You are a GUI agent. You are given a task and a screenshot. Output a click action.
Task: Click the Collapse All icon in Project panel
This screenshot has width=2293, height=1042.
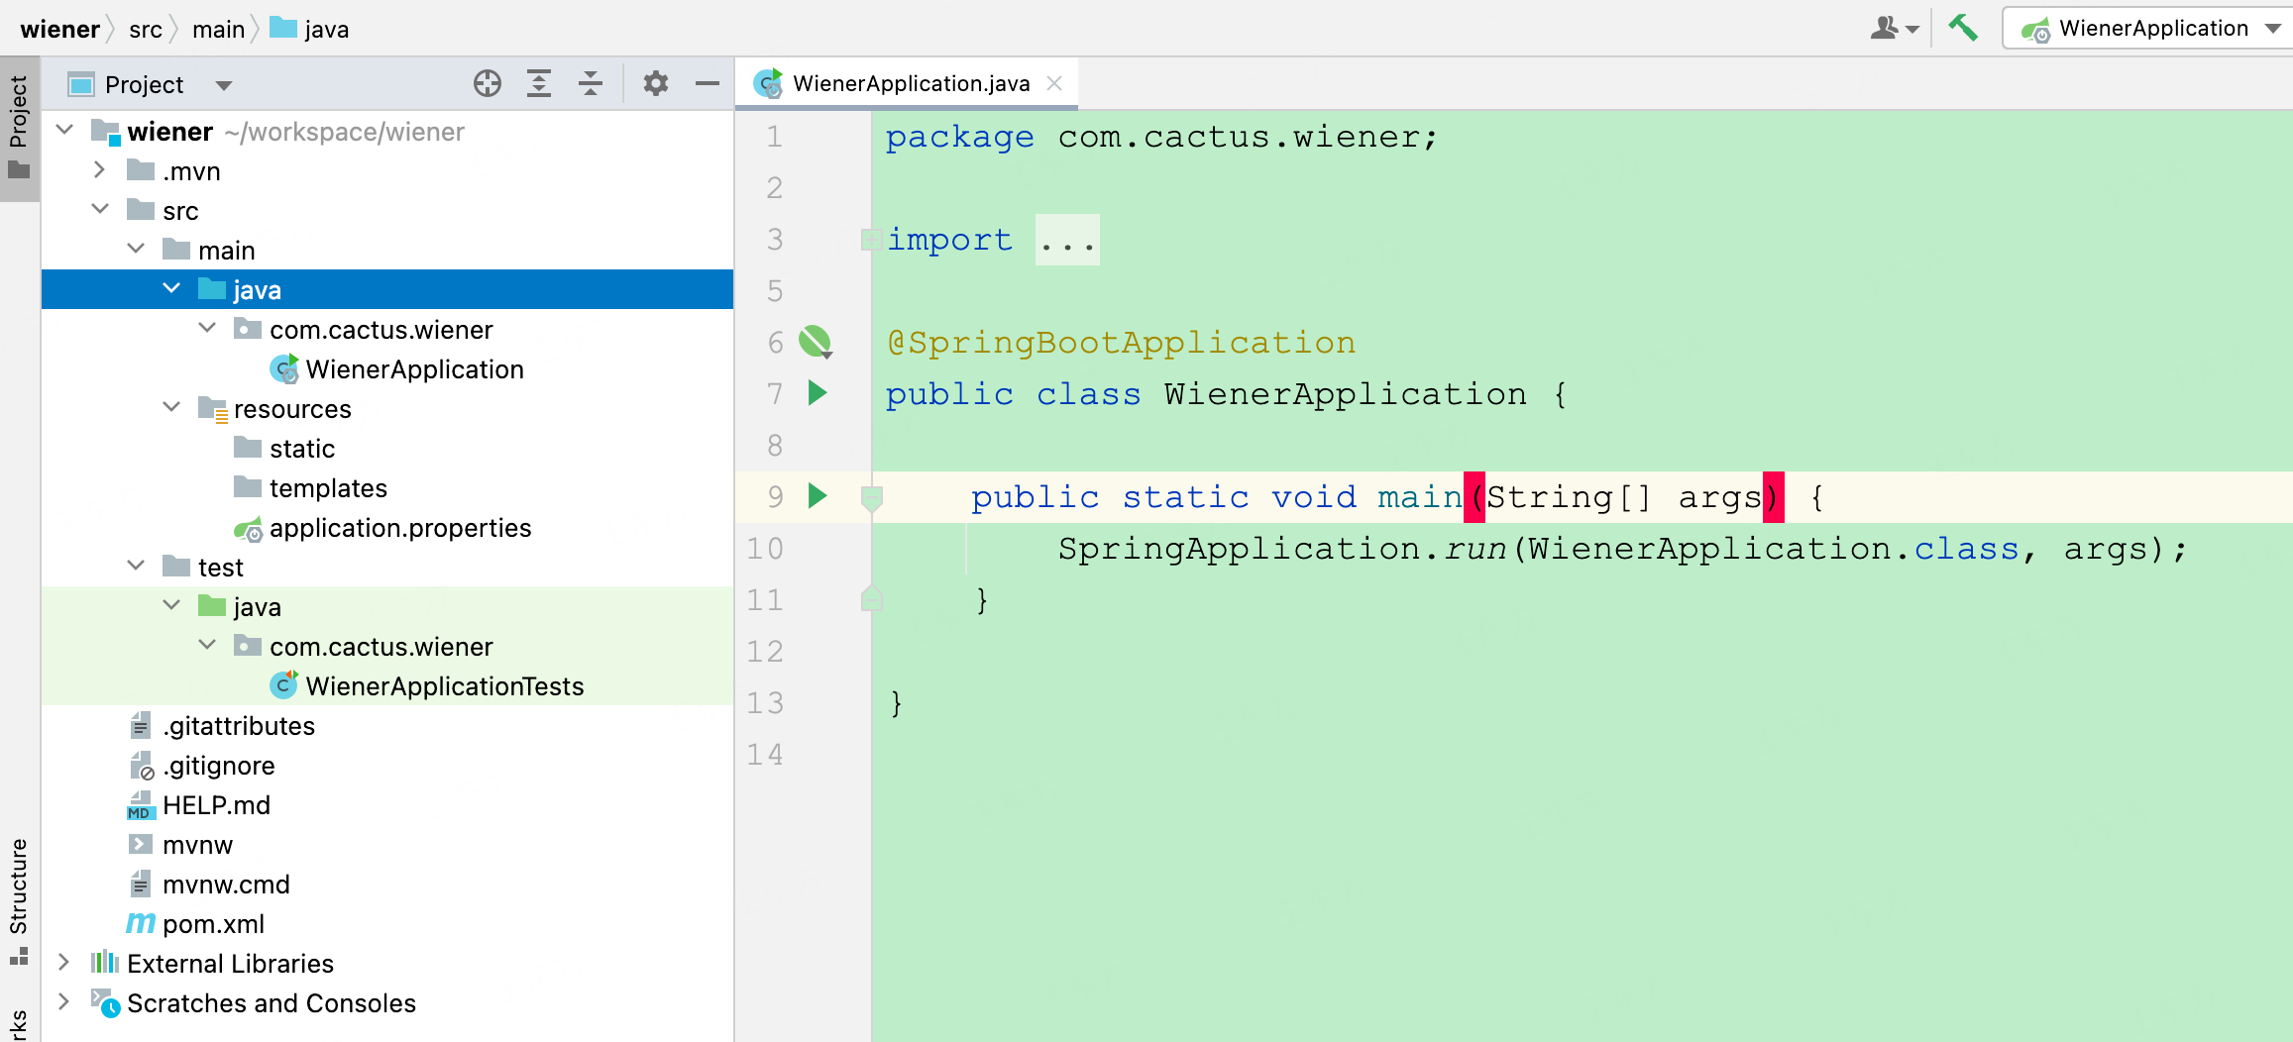click(x=591, y=84)
